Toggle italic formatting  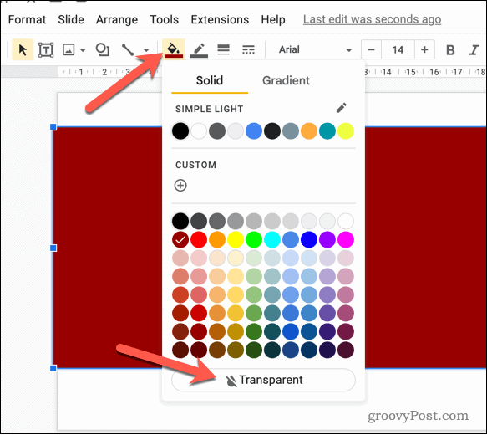tap(474, 49)
